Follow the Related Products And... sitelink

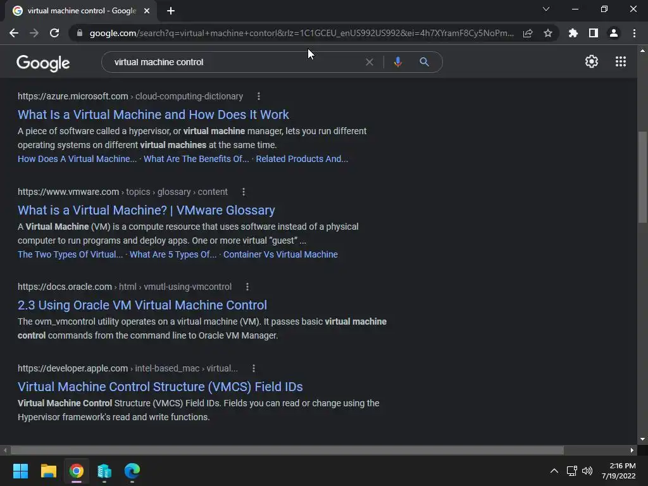click(302, 159)
